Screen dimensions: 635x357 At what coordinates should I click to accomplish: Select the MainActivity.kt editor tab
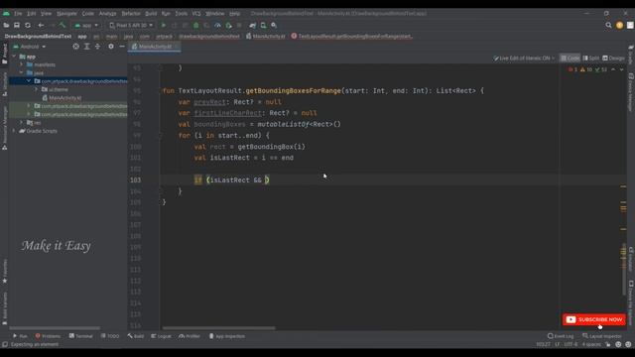(155, 47)
